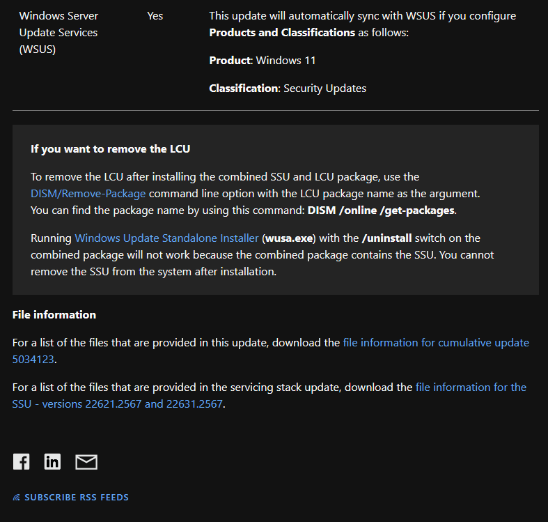
Task: Share article via Facebook icon
Action: pos(22,462)
